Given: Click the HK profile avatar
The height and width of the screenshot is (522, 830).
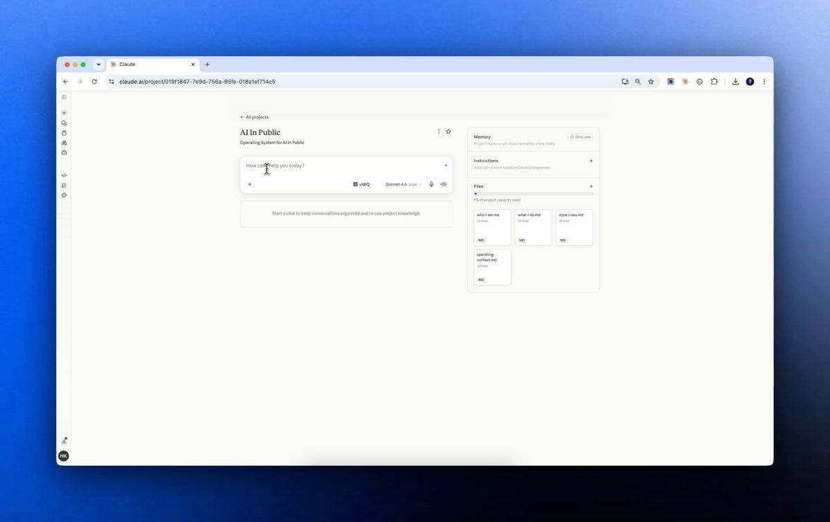Looking at the screenshot, I should (64, 456).
